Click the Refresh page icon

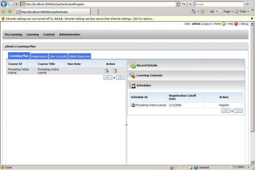coord(184,4)
